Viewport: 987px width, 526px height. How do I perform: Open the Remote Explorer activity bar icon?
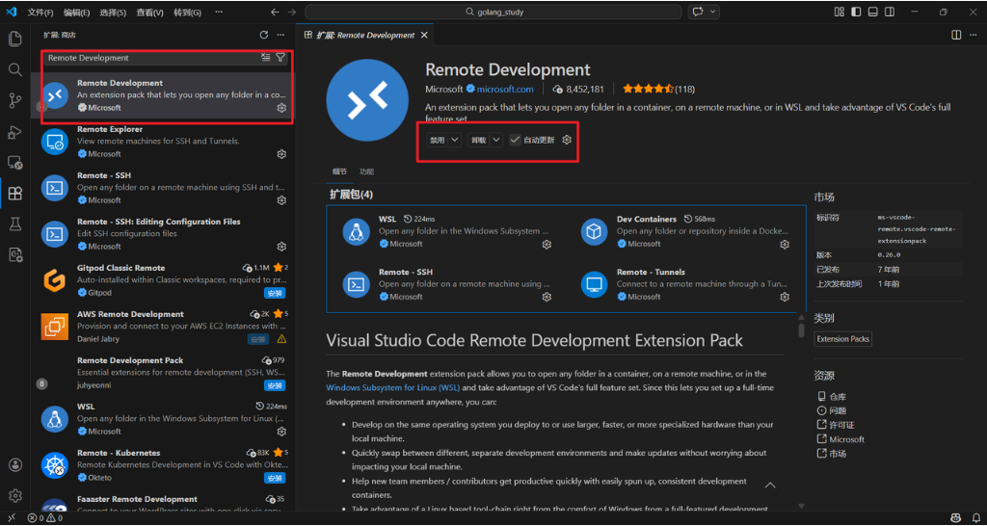pyautogui.click(x=15, y=163)
